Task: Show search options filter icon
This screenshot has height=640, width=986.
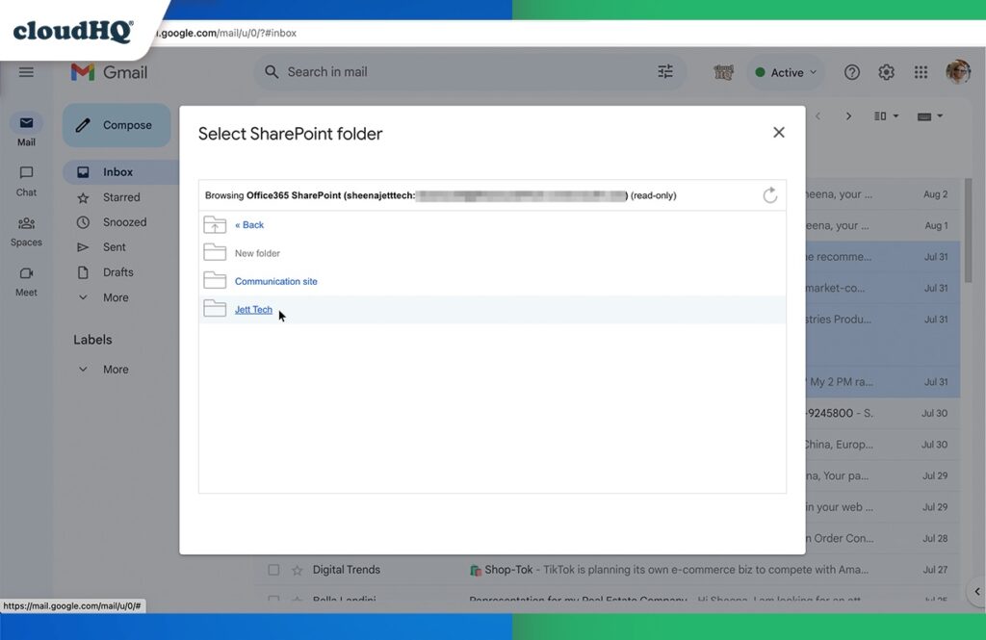Action: coord(665,72)
